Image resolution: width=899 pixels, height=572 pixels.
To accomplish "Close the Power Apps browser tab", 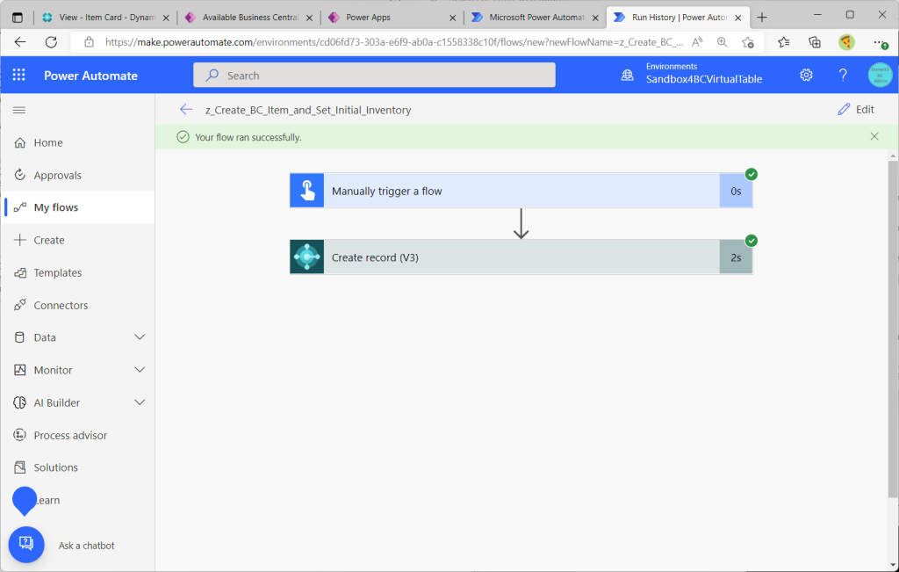I will click(452, 18).
